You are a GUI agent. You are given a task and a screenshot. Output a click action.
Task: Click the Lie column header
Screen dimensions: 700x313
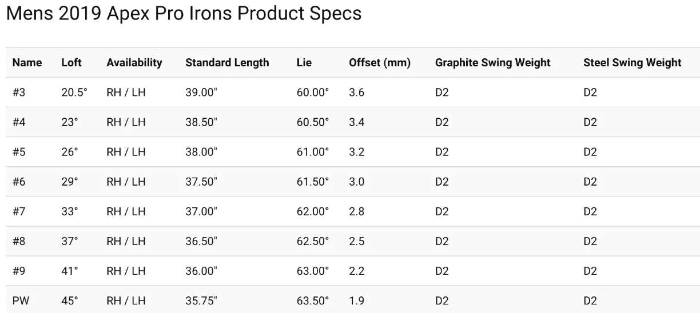[x=304, y=63]
